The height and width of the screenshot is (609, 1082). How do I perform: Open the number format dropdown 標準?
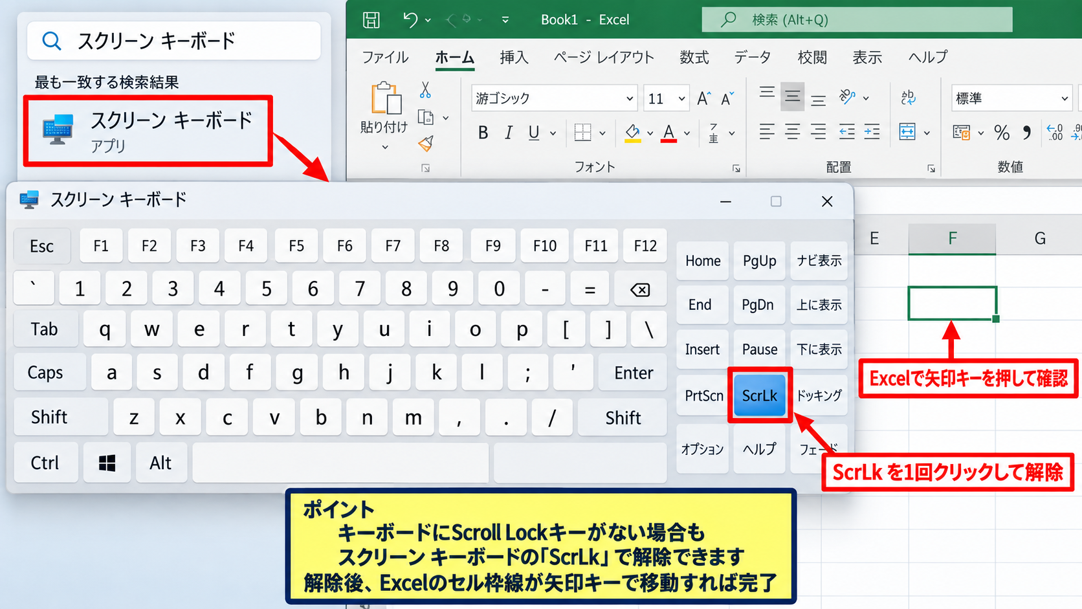(x=1064, y=98)
